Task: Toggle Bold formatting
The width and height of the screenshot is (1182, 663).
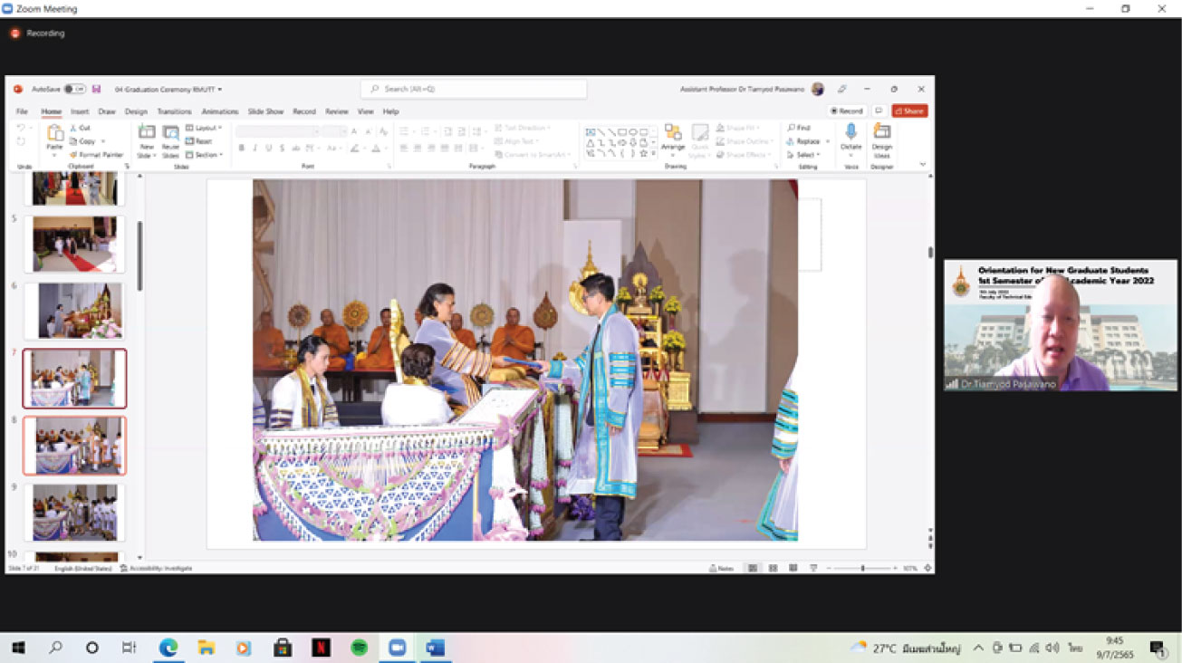Action: (x=241, y=148)
